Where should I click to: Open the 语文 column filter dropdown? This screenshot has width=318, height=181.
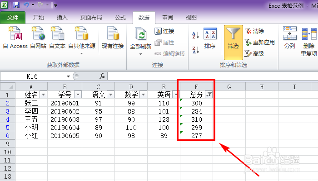110,94
